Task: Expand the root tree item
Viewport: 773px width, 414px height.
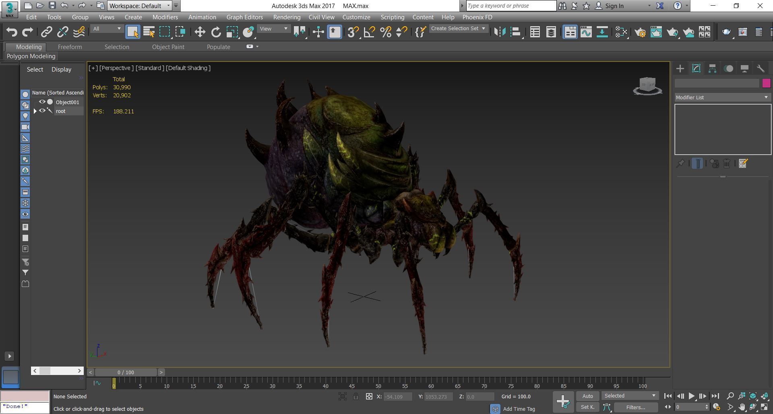Action: point(35,111)
